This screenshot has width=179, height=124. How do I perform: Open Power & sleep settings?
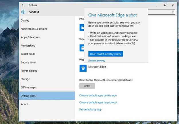tap(29, 71)
